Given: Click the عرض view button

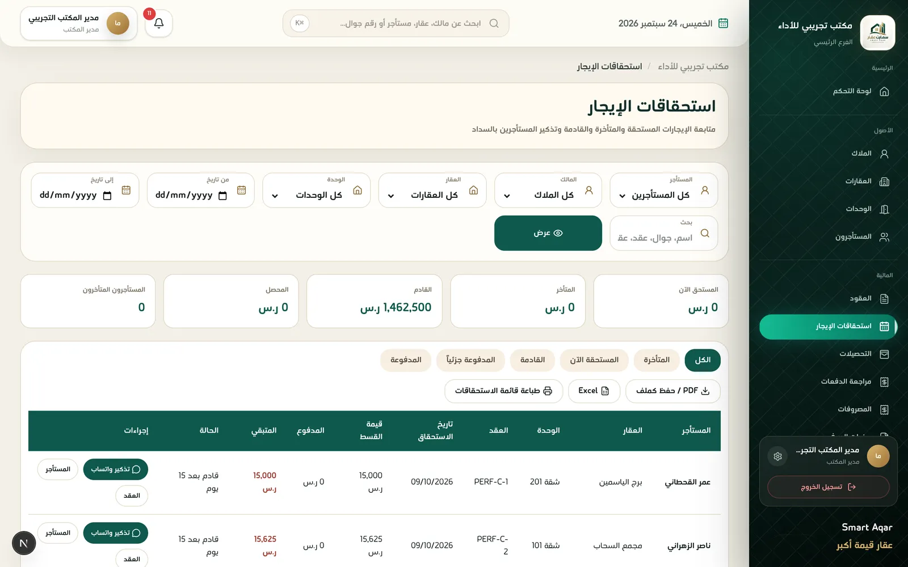Looking at the screenshot, I should click(x=548, y=233).
